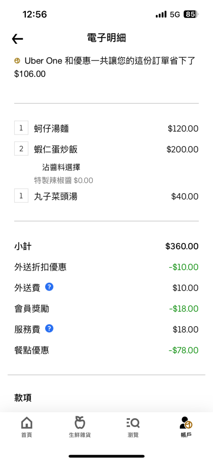The height and width of the screenshot is (462, 213).
Task: Tap the 會員獎勵 reward row label
Action: pyautogui.click(x=32, y=309)
